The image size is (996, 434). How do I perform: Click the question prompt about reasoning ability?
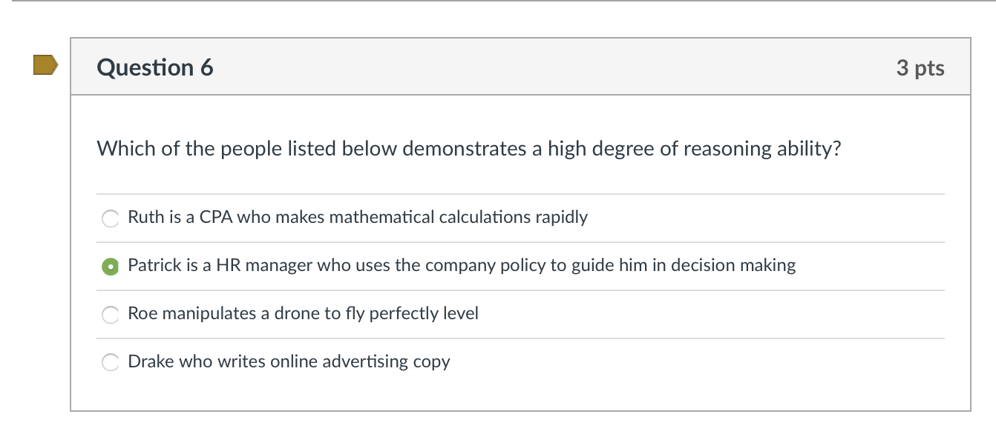tap(469, 149)
